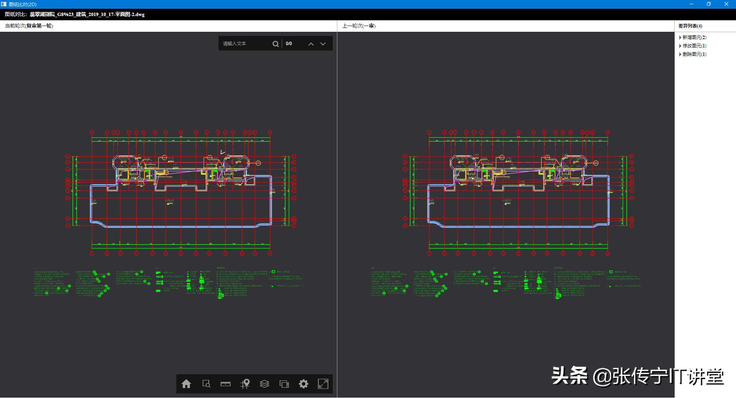The image size is (736, 398).
Task: Expand the 修改图元(1) difference group
Action: tap(693, 46)
